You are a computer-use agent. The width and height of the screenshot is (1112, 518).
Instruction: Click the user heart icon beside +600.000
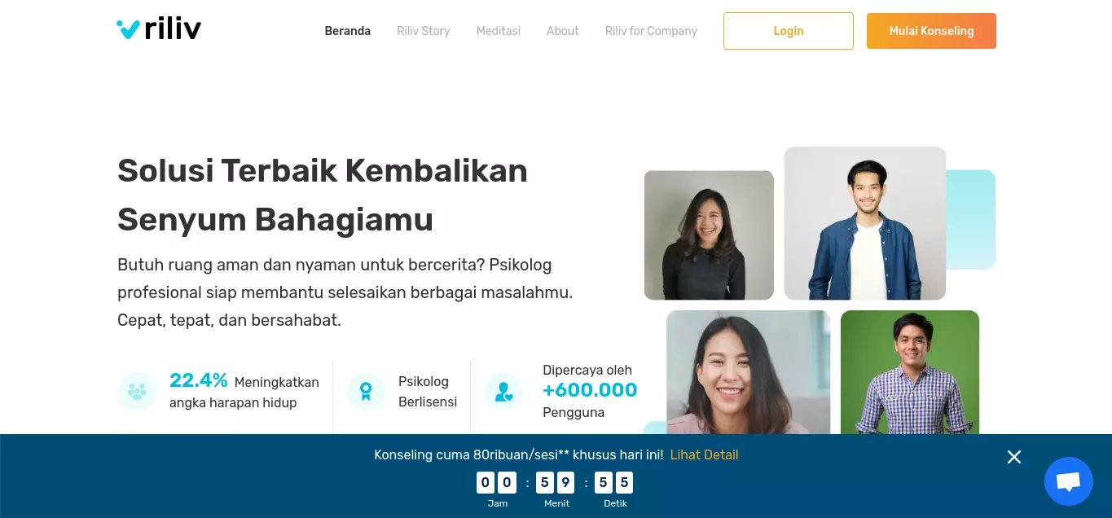pos(503,392)
